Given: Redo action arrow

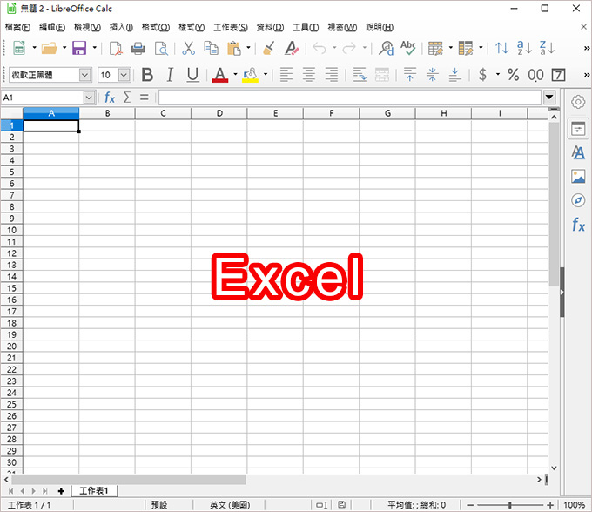Looking at the screenshot, I should (349, 48).
